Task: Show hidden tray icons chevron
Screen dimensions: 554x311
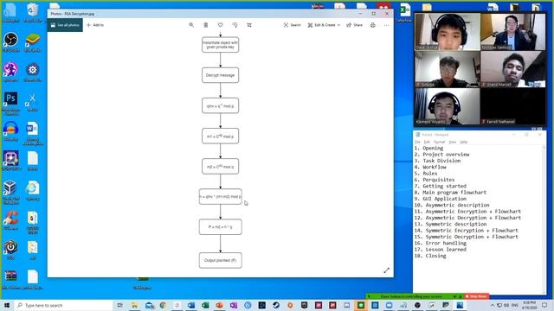Action: click(492, 305)
